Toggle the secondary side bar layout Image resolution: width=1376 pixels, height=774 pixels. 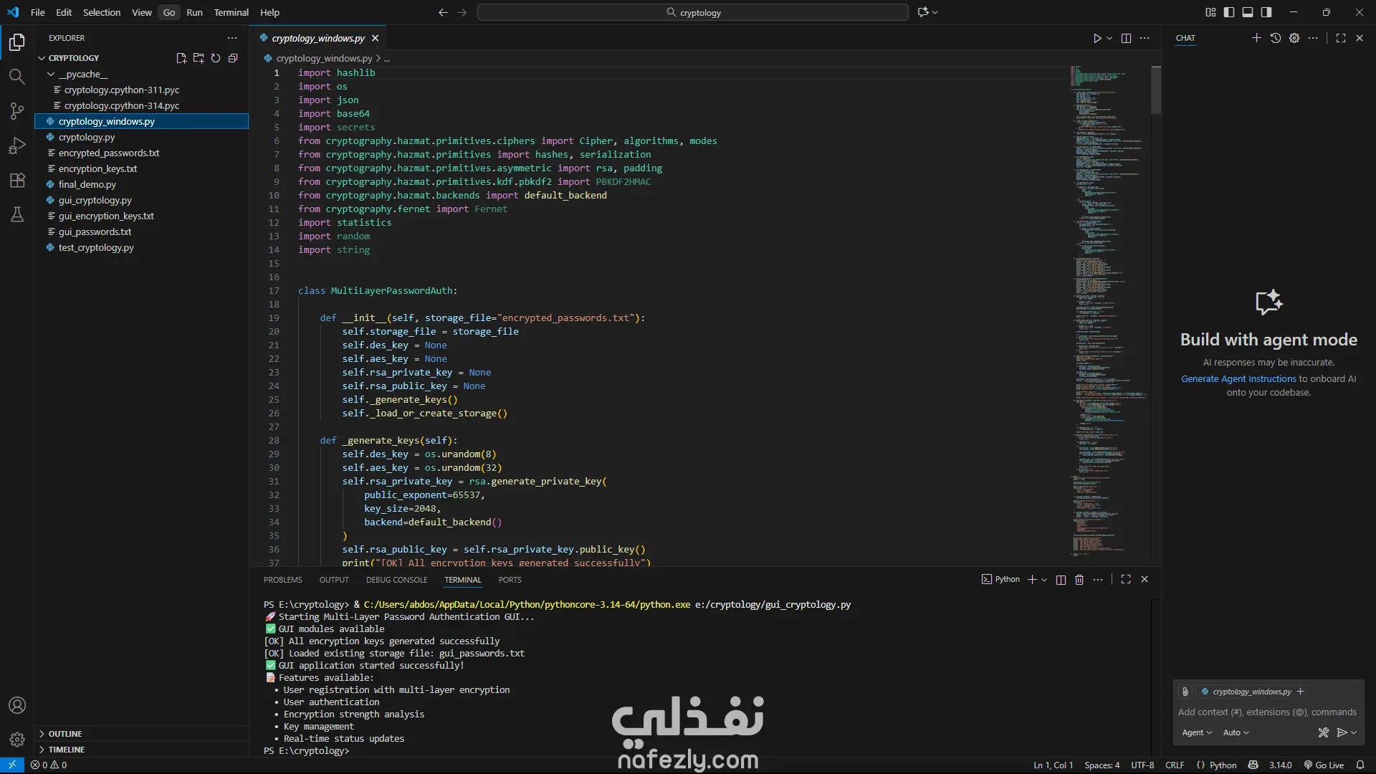[x=1266, y=12]
